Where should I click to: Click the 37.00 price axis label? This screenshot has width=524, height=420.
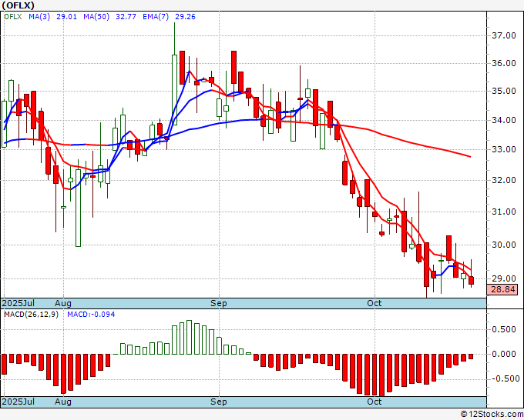(503, 35)
